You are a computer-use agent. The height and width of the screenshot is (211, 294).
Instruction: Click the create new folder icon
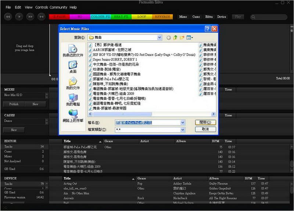(182, 38)
